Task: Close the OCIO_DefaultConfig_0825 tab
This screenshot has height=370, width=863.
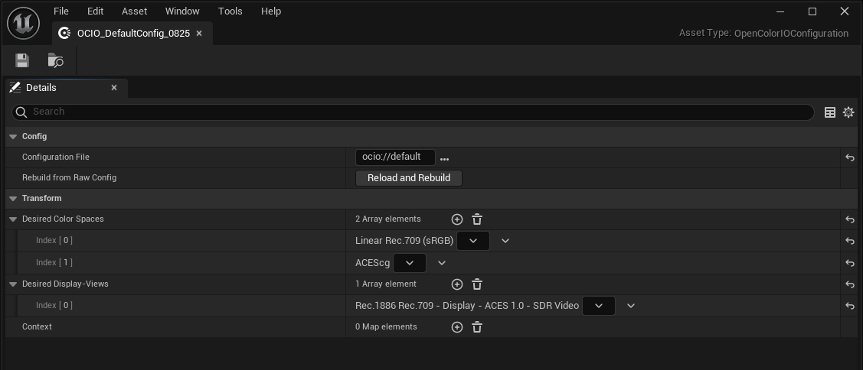Action: pyautogui.click(x=199, y=34)
